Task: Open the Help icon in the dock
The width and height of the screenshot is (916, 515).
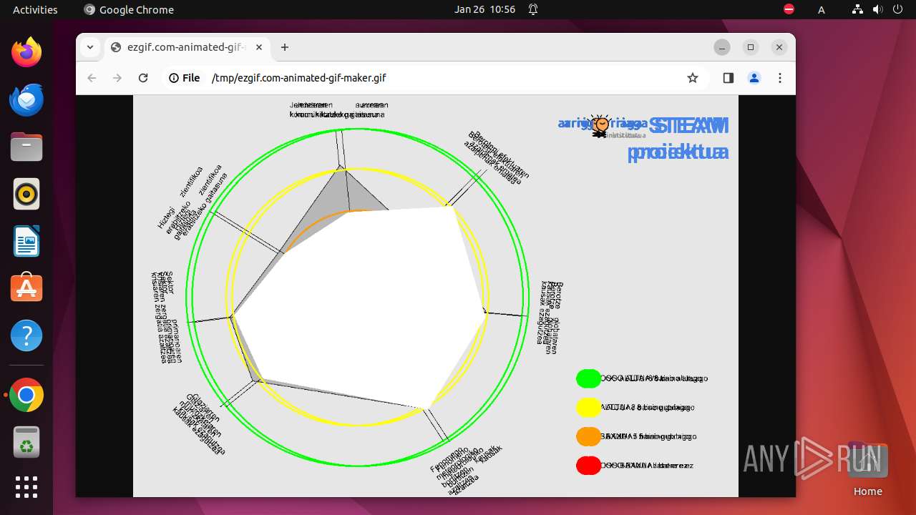Action: tap(26, 335)
